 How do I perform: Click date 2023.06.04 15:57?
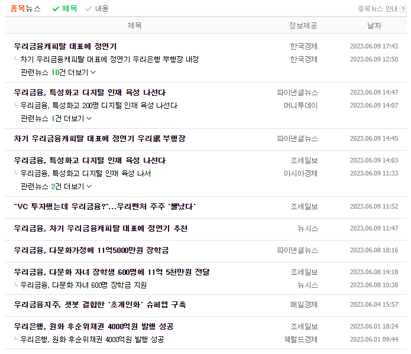[374, 304]
